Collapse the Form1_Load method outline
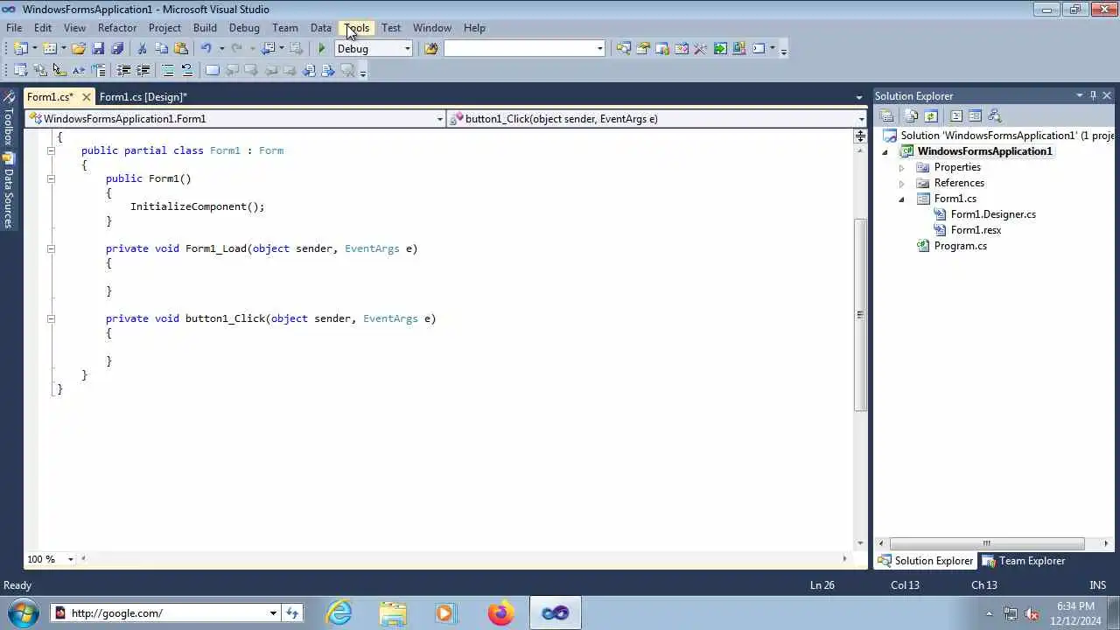The height and width of the screenshot is (630, 1120). (51, 248)
